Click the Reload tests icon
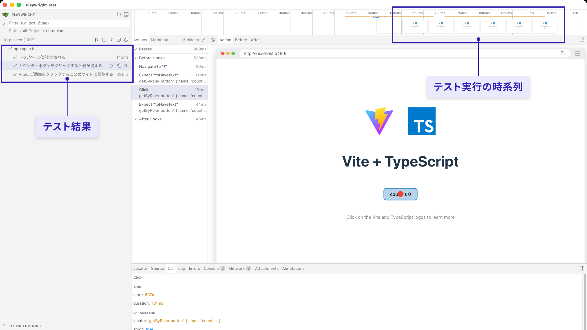Screen dimensions: 587x330 coord(119,14)
